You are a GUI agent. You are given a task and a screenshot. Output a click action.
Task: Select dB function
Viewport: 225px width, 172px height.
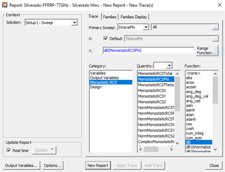point(199,142)
